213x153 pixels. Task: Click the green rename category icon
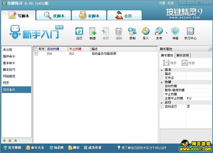tap(16, 140)
